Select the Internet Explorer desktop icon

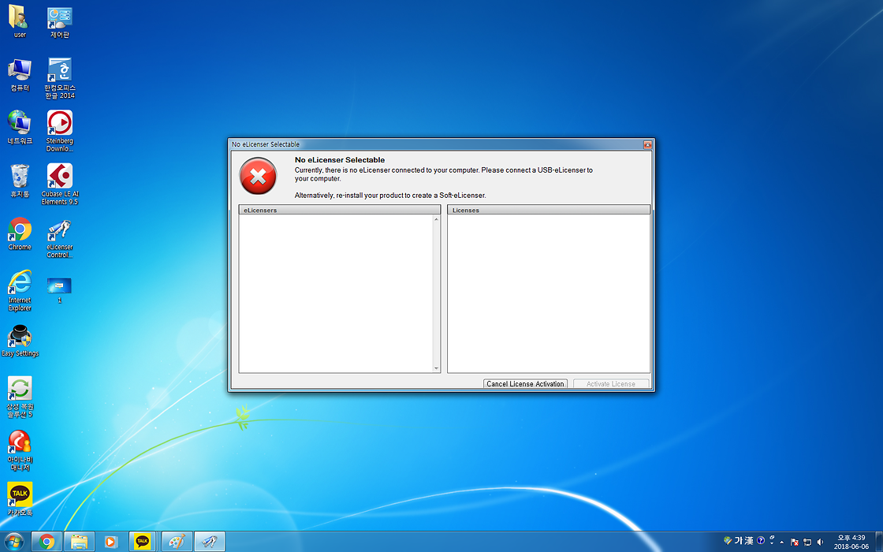click(x=20, y=282)
